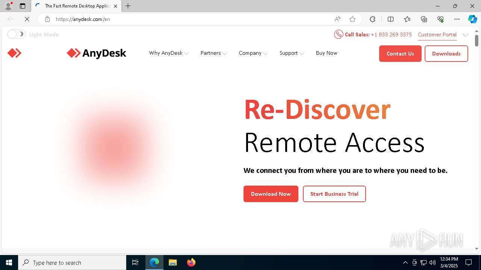
Task: Open the clock and date flyout
Action: 449,262
